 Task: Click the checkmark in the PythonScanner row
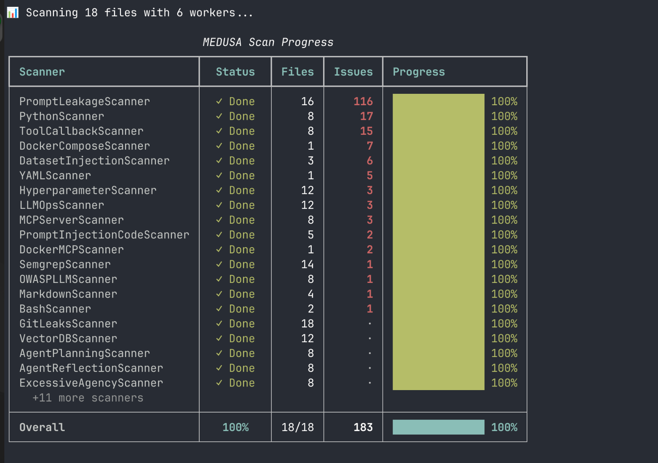pos(219,116)
